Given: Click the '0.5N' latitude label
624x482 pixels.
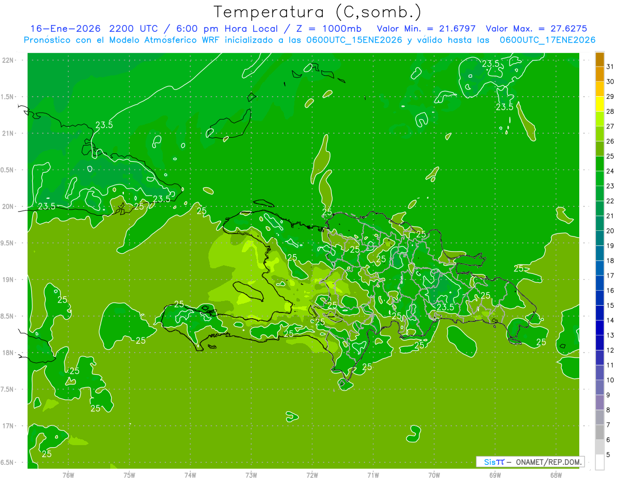Looking at the screenshot, I should (8, 170).
